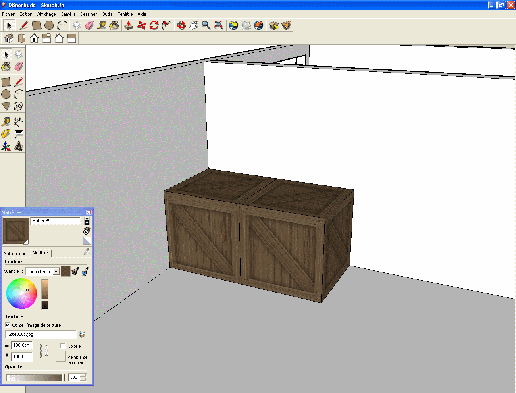516x393 pixels.
Task: Choose the Zoom Extents tool
Action: (x=218, y=25)
